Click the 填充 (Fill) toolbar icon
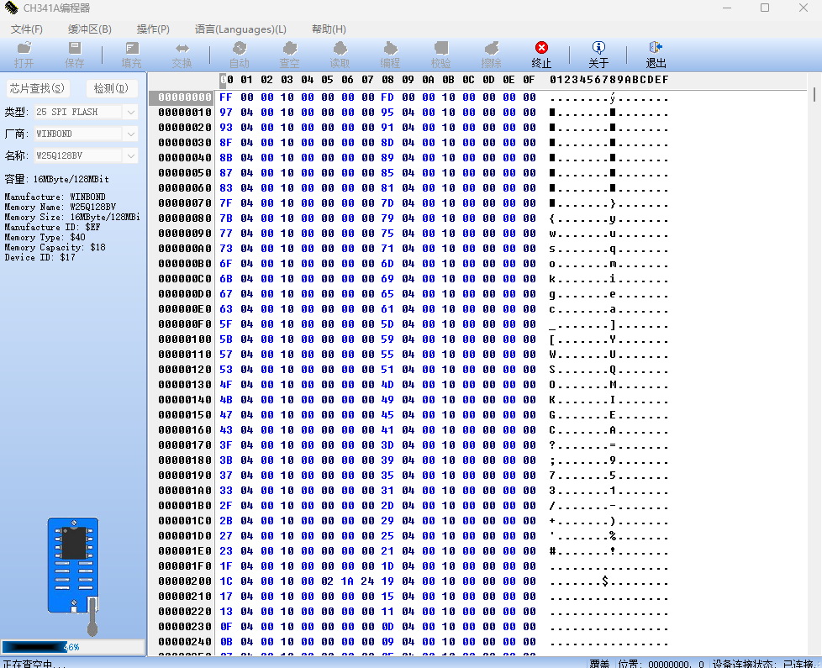The width and height of the screenshot is (822, 668). (x=131, y=55)
